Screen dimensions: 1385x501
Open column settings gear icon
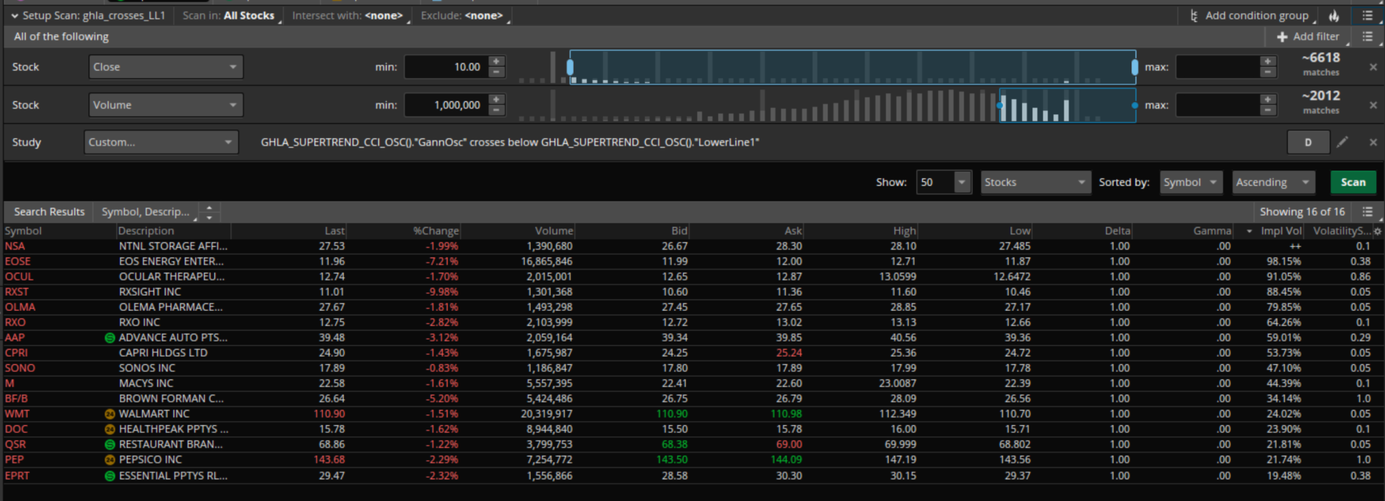[x=1377, y=231]
